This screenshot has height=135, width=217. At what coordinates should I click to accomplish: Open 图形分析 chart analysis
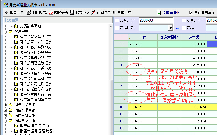[51, 13]
